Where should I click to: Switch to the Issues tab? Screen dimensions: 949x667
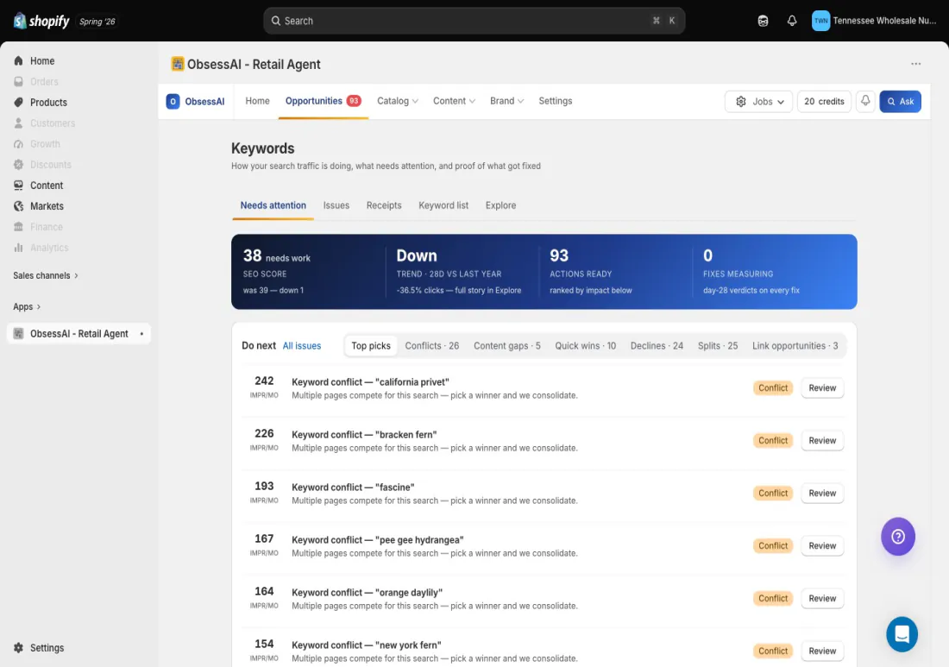click(x=336, y=205)
